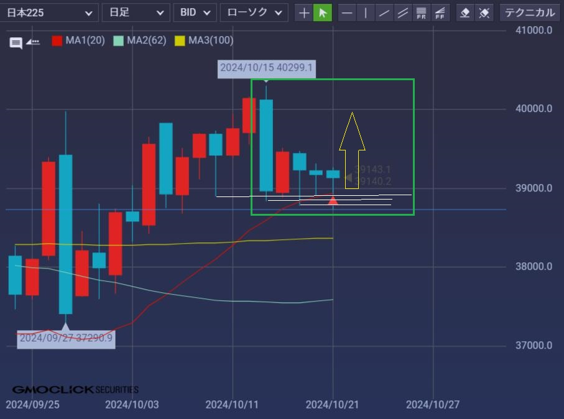Click the yellow MA3(100) color swatch
The height and width of the screenshot is (419, 564).
180,40
